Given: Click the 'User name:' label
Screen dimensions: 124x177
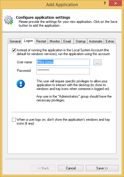Looking at the screenshot, I should (25, 62).
